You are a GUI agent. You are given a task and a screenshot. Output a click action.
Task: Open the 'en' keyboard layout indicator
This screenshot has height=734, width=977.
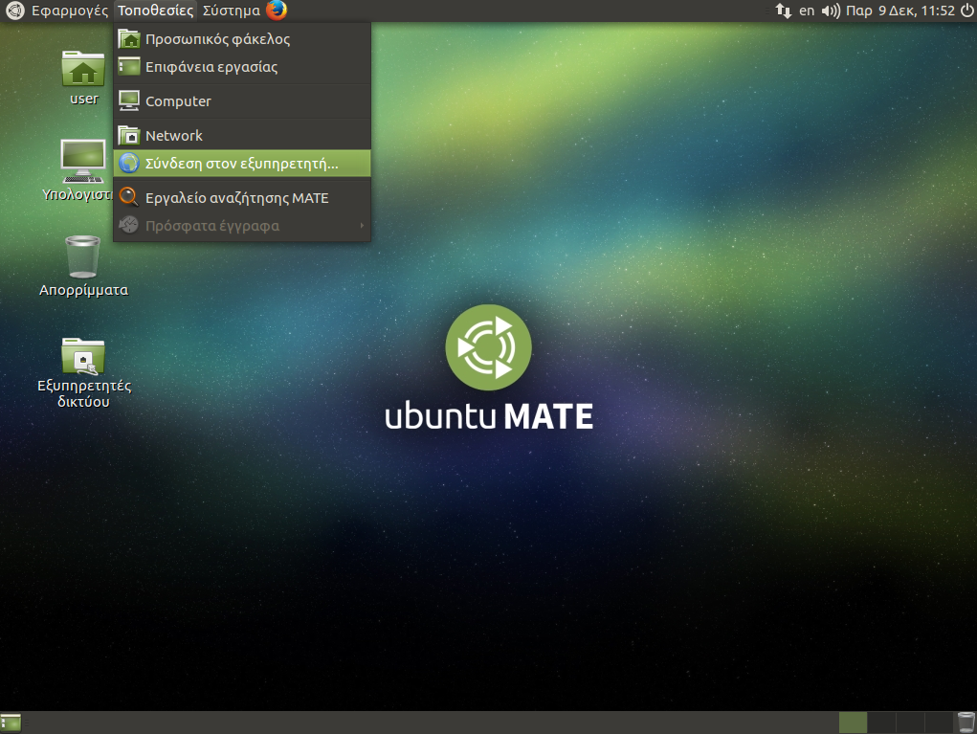click(807, 11)
